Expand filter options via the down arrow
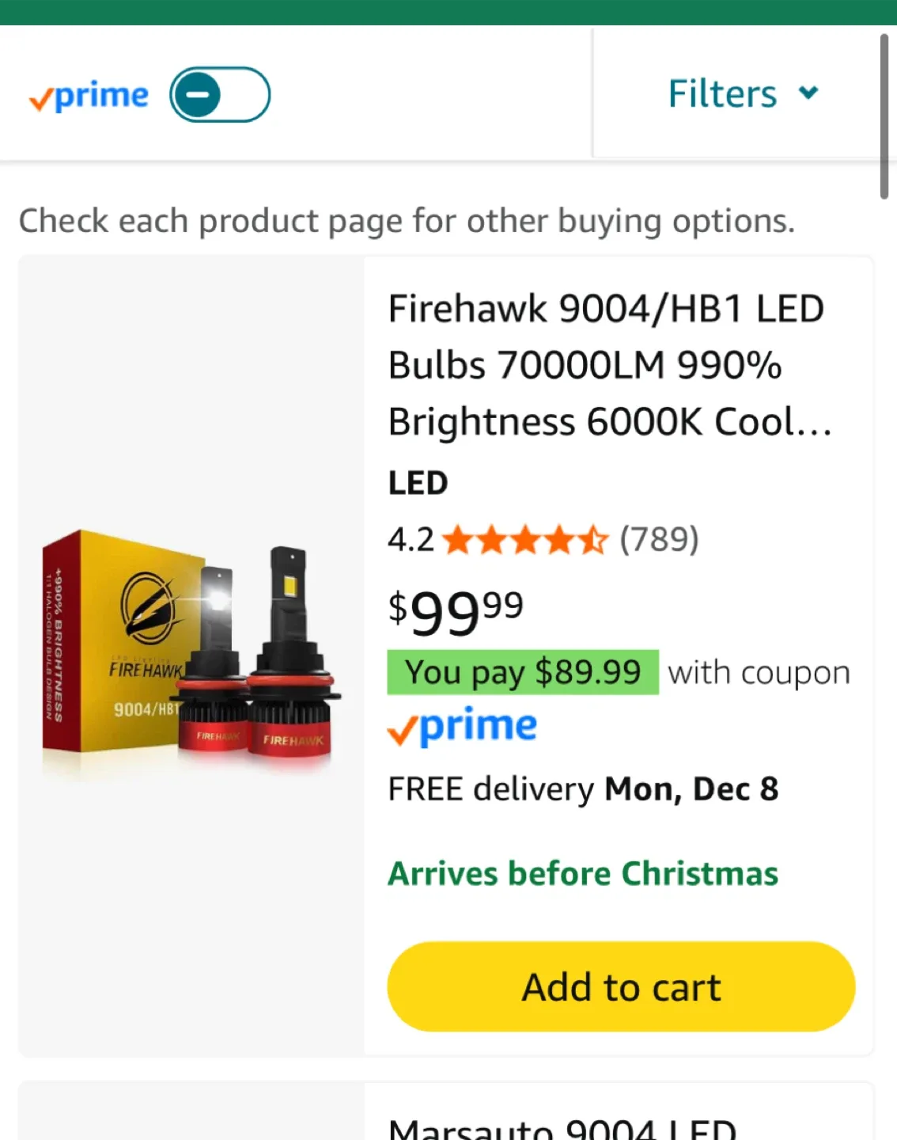Screen dimensions: 897x1140 [808, 93]
